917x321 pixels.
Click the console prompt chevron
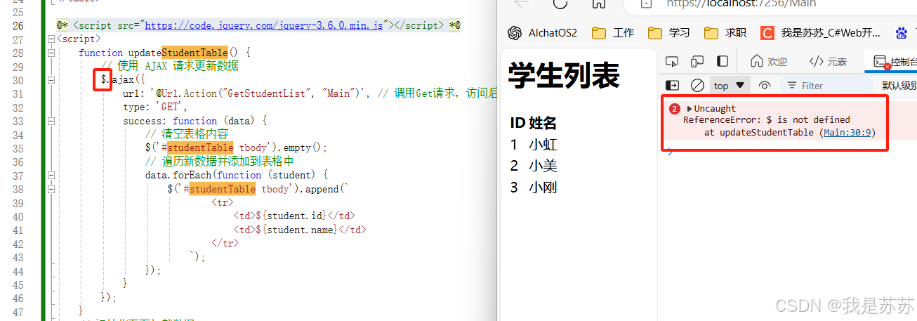point(670,152)
